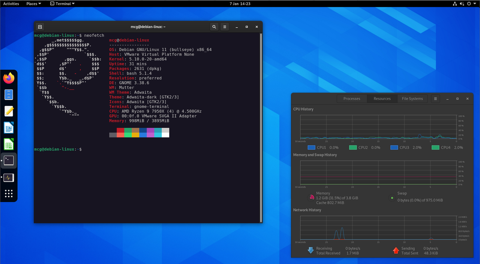
Task: Click the CPU1 blue color swatch
Action: 311,148
